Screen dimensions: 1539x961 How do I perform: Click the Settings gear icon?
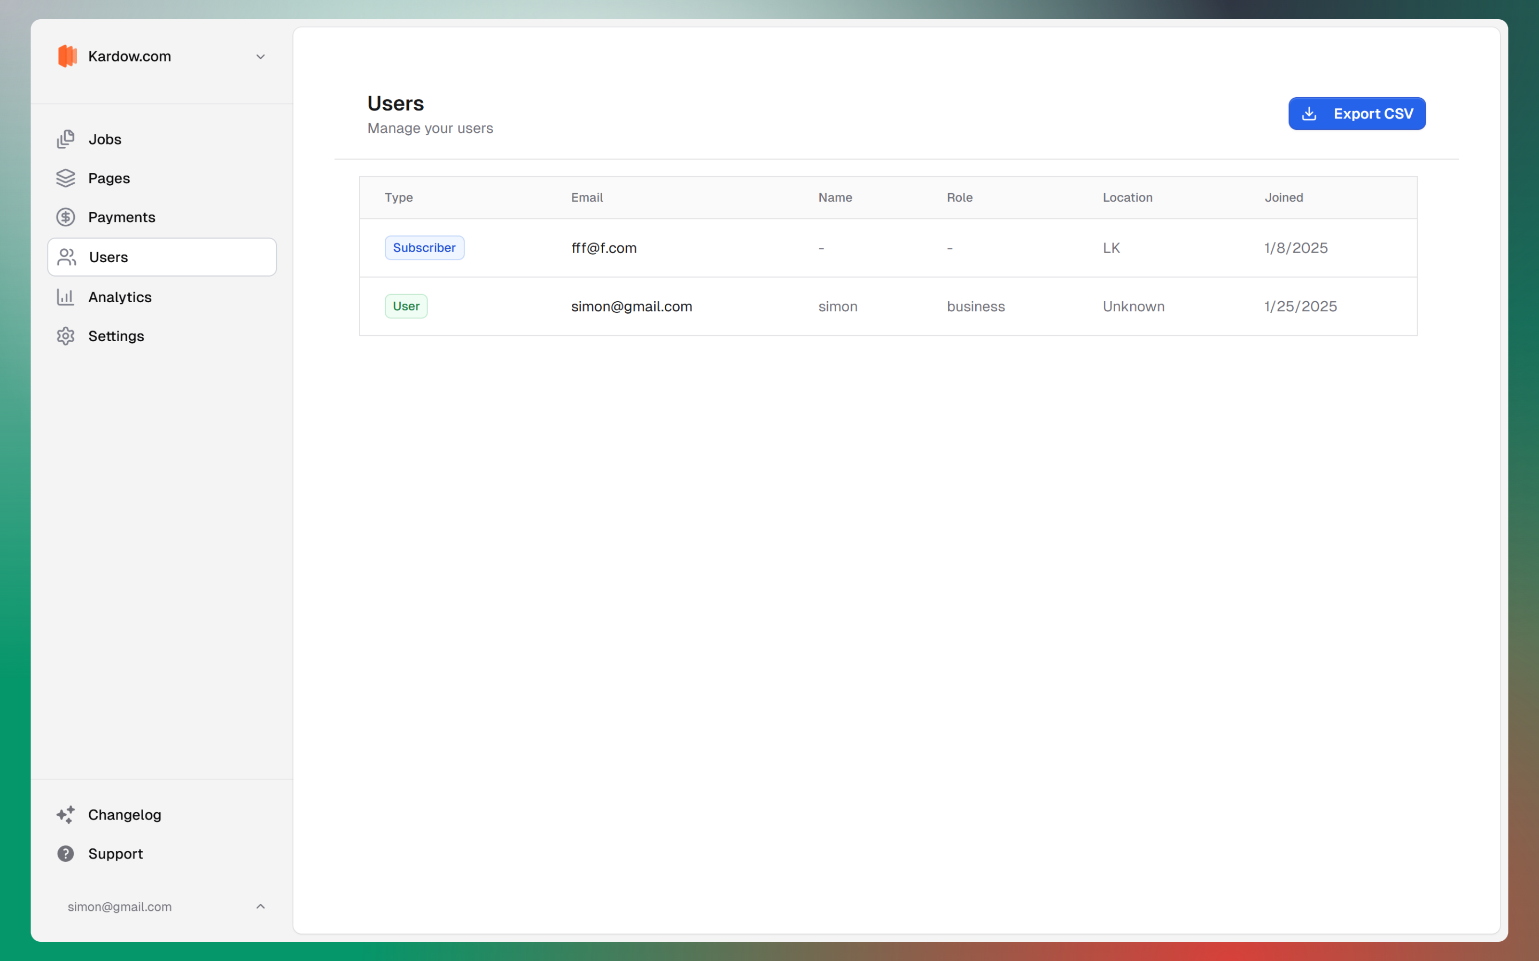coord(66,336)
